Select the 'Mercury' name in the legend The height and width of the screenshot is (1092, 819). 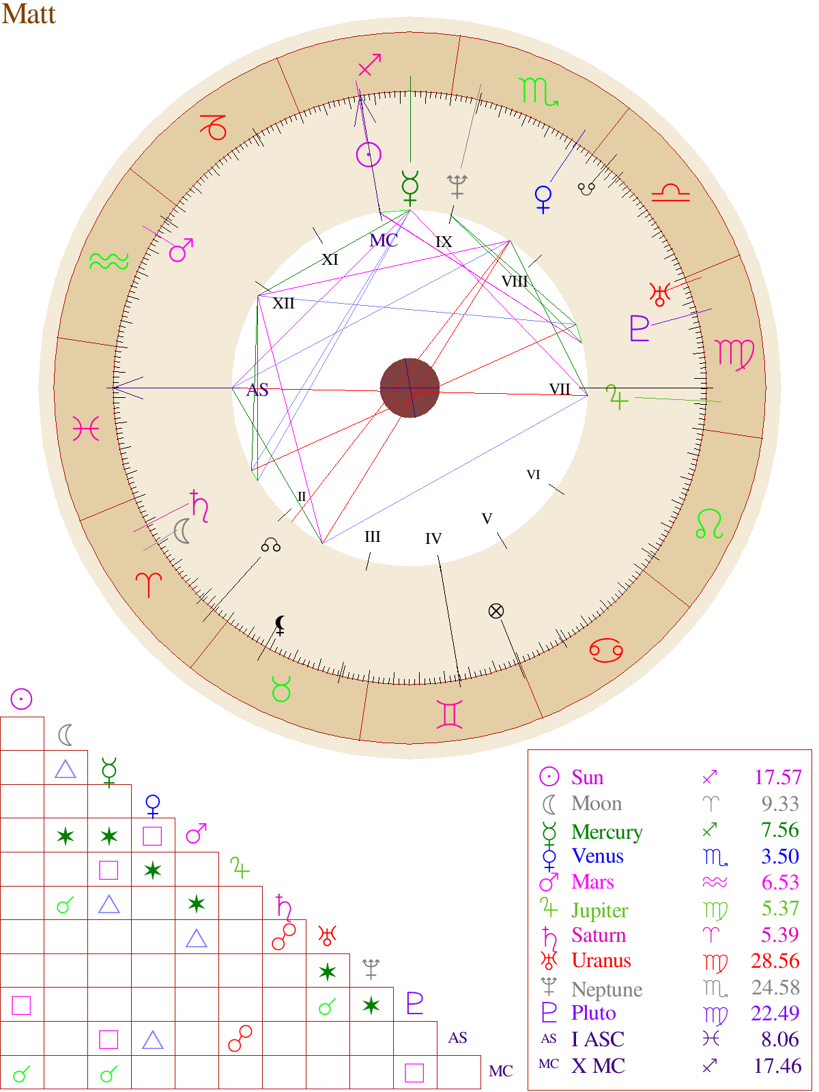[x=607, y=832]
